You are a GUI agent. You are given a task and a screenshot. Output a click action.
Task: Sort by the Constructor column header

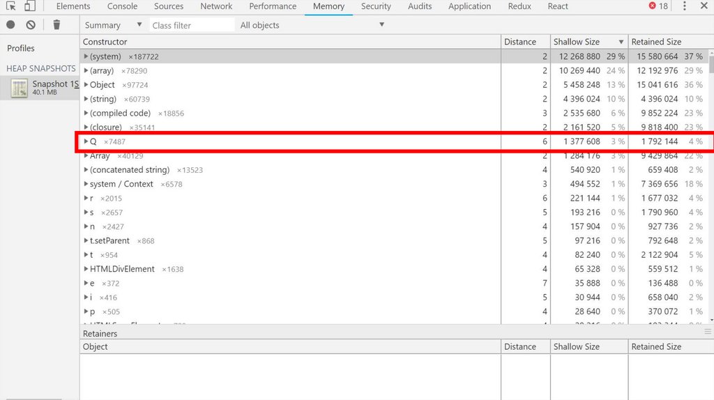pyautogui.click(x=291, y=41)
